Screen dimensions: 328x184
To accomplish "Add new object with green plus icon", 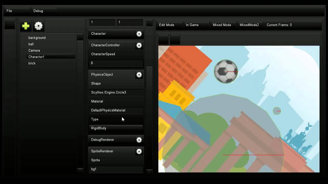I will pyautogui.click(x=26, y=26).
